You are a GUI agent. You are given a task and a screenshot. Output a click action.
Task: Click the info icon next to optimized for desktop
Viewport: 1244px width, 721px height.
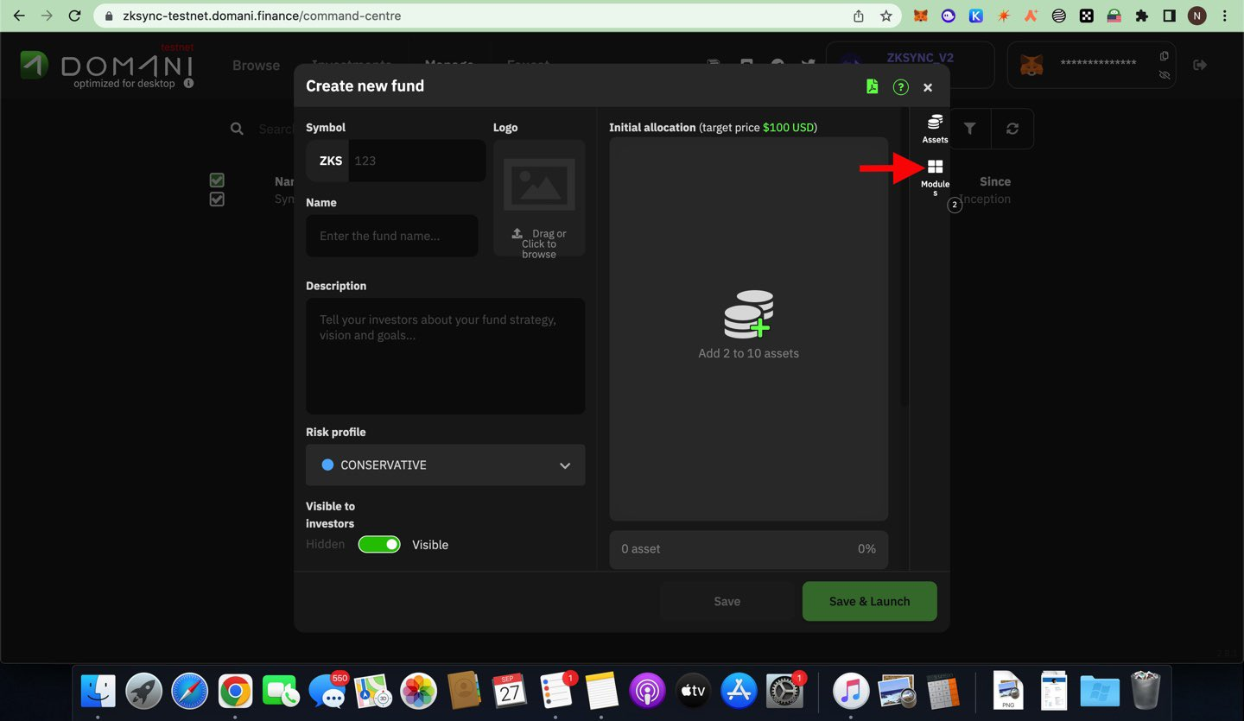click(188, 84)
